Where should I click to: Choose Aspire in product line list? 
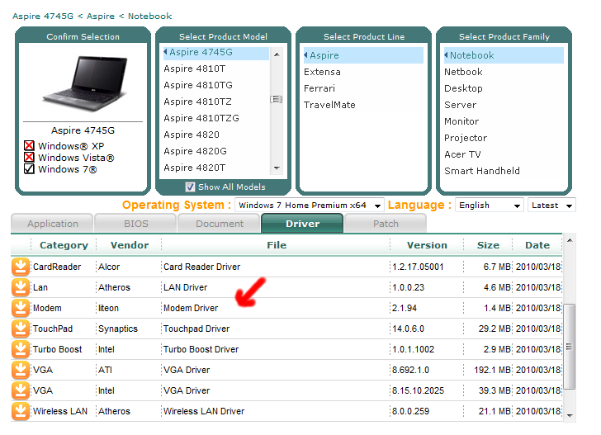point(363,55)
